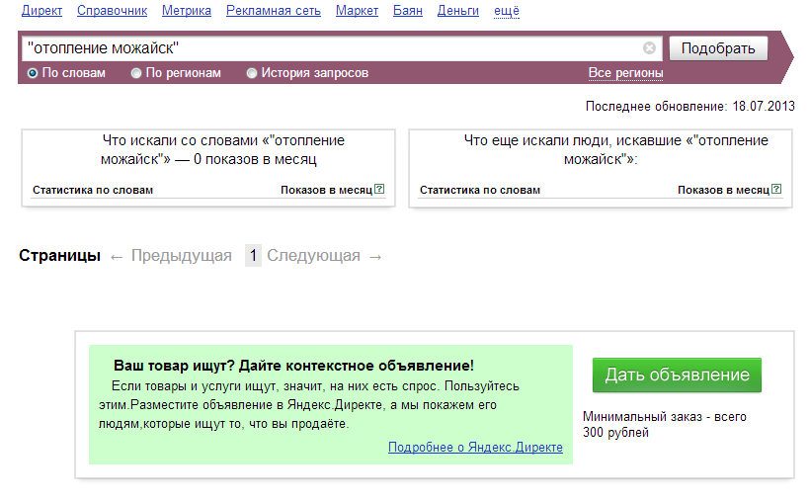
Task: Open the 'Все регионы' region selector
Action: click(x=625, y=73)
